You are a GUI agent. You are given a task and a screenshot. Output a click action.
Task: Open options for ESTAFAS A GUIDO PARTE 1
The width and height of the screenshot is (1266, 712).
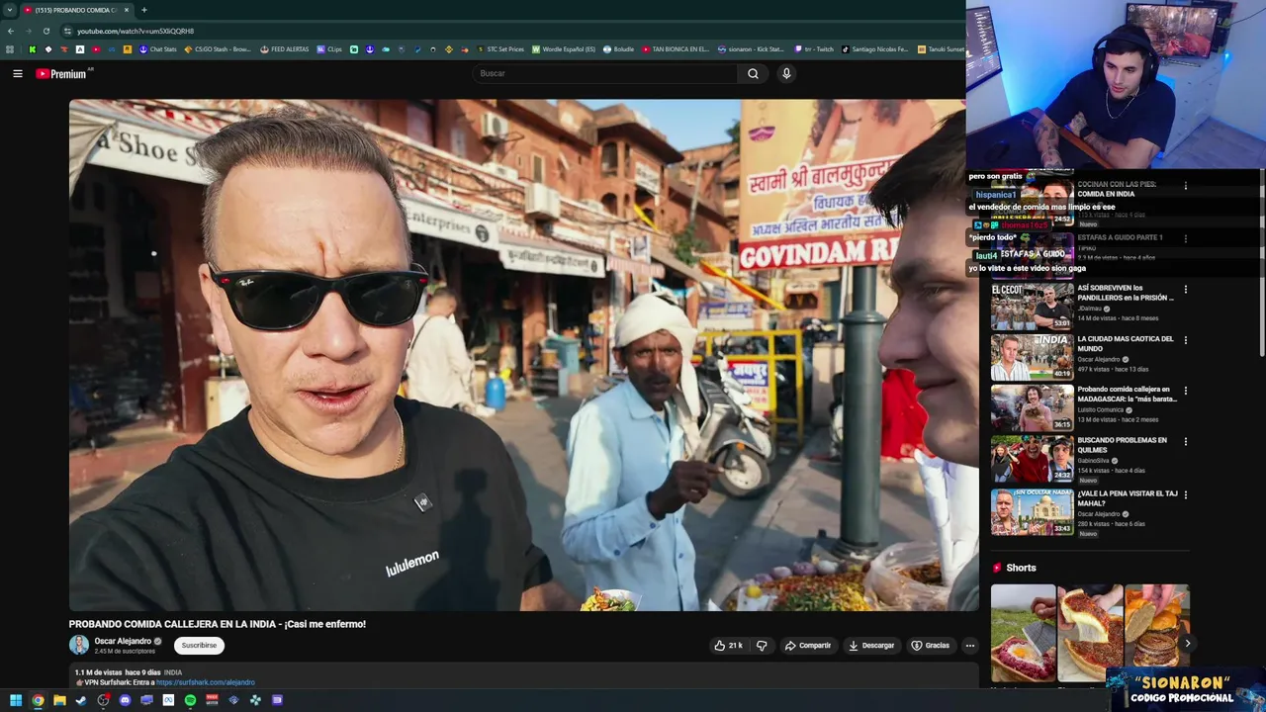[1185, 238]
